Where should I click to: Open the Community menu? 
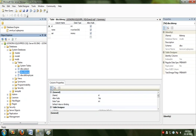point(51,6)
